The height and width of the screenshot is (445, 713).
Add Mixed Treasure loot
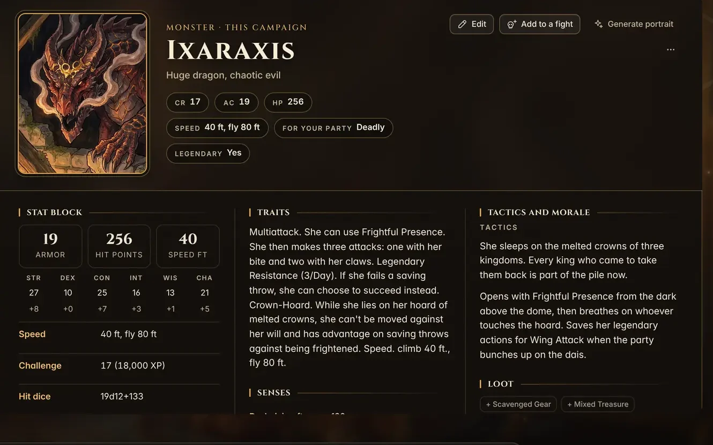coord(598,404)
